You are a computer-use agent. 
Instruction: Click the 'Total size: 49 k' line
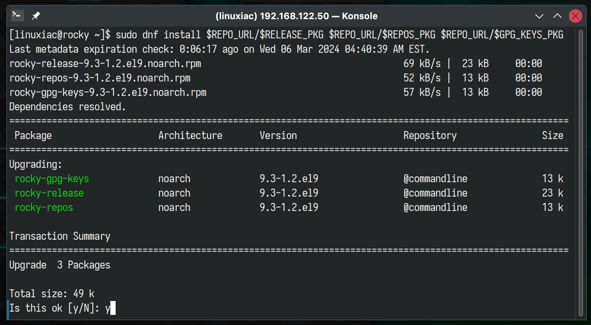tap(52, 294)
